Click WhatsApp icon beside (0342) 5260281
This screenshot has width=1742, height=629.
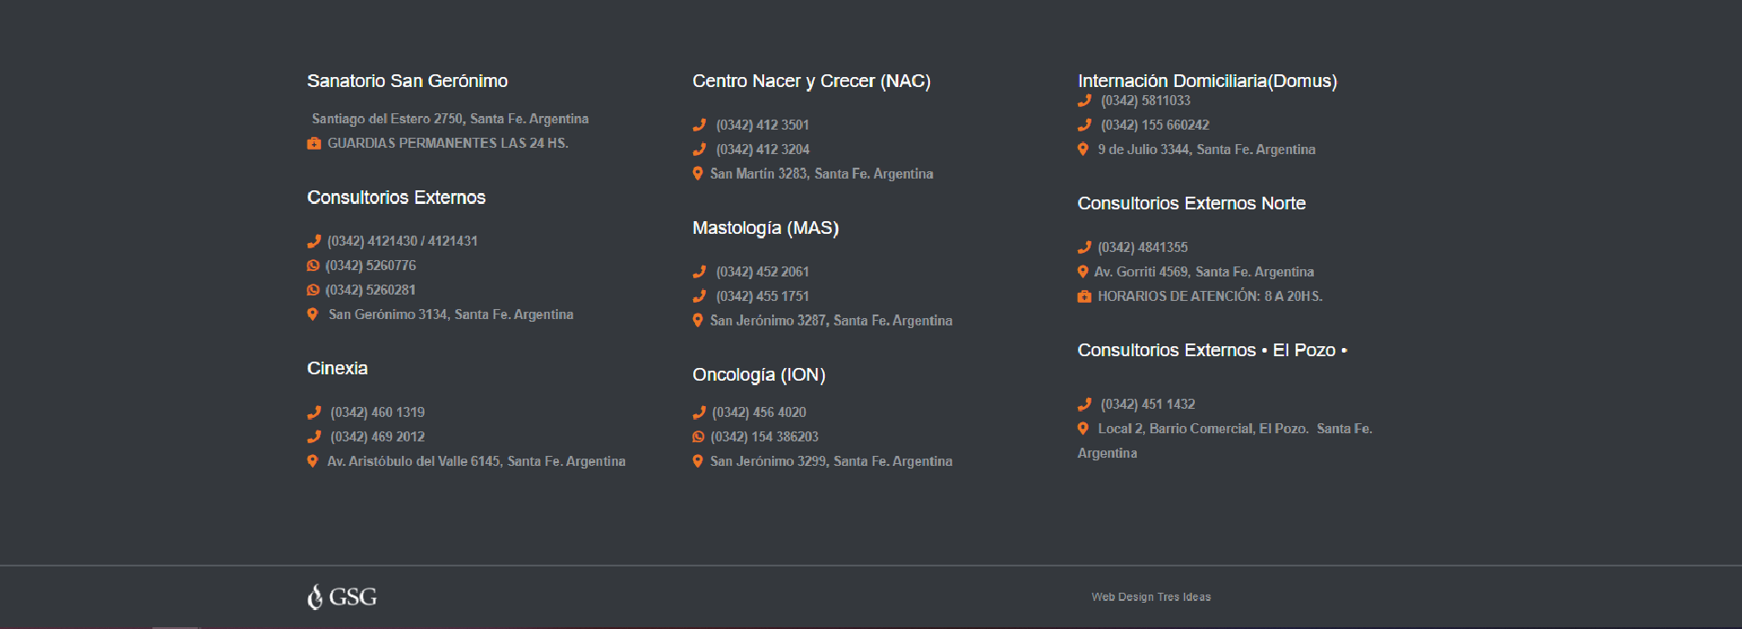coord(313,290)
